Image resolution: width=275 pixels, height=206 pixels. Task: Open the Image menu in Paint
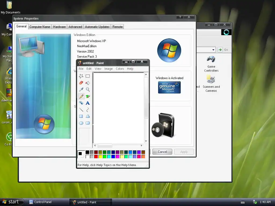108,69
